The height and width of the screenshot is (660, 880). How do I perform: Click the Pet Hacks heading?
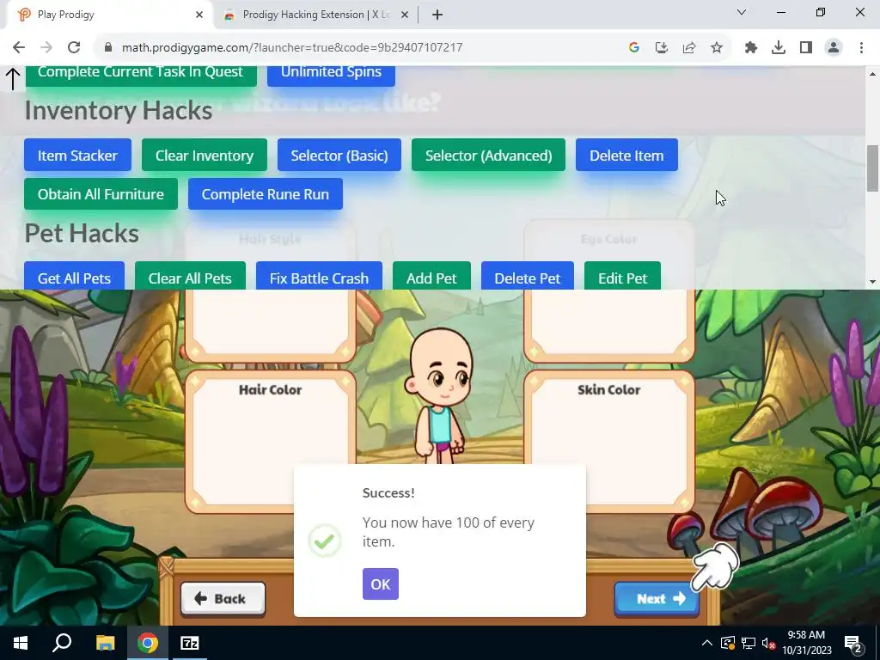point(82,234)
